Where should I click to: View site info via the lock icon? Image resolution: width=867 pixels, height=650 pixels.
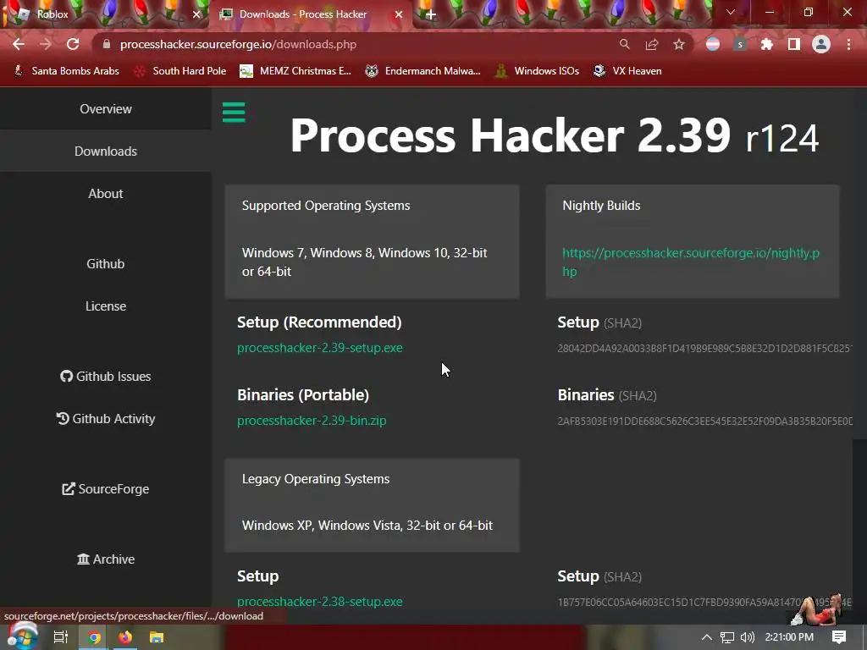tap(107, 44)
